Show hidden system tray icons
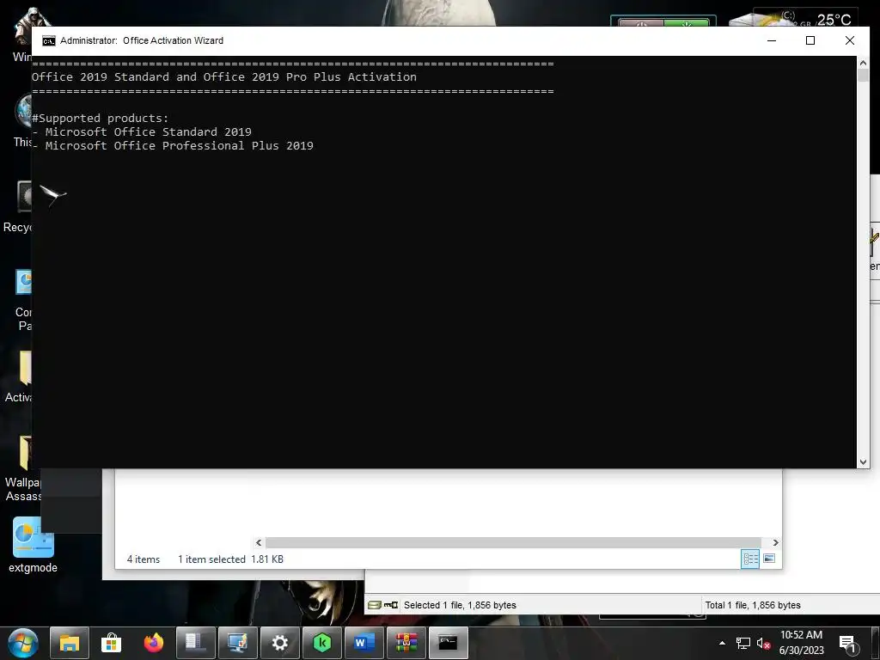 [722, 643]
